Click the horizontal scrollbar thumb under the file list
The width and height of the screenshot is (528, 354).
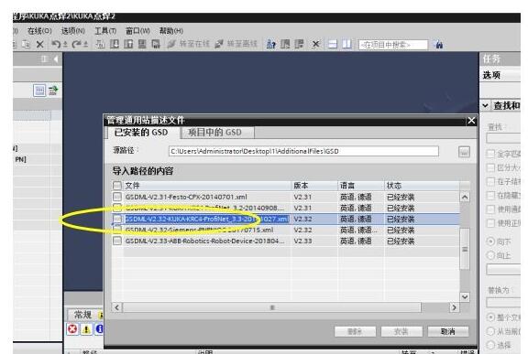coord(272,307)
